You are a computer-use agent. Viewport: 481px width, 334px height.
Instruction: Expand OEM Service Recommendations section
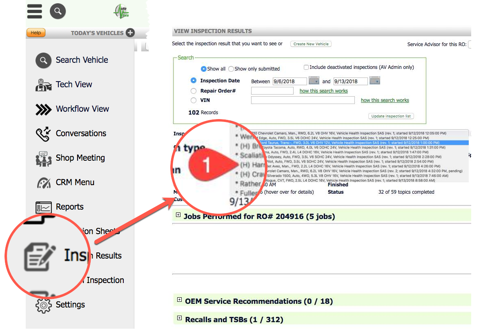(x=179, y=300)
